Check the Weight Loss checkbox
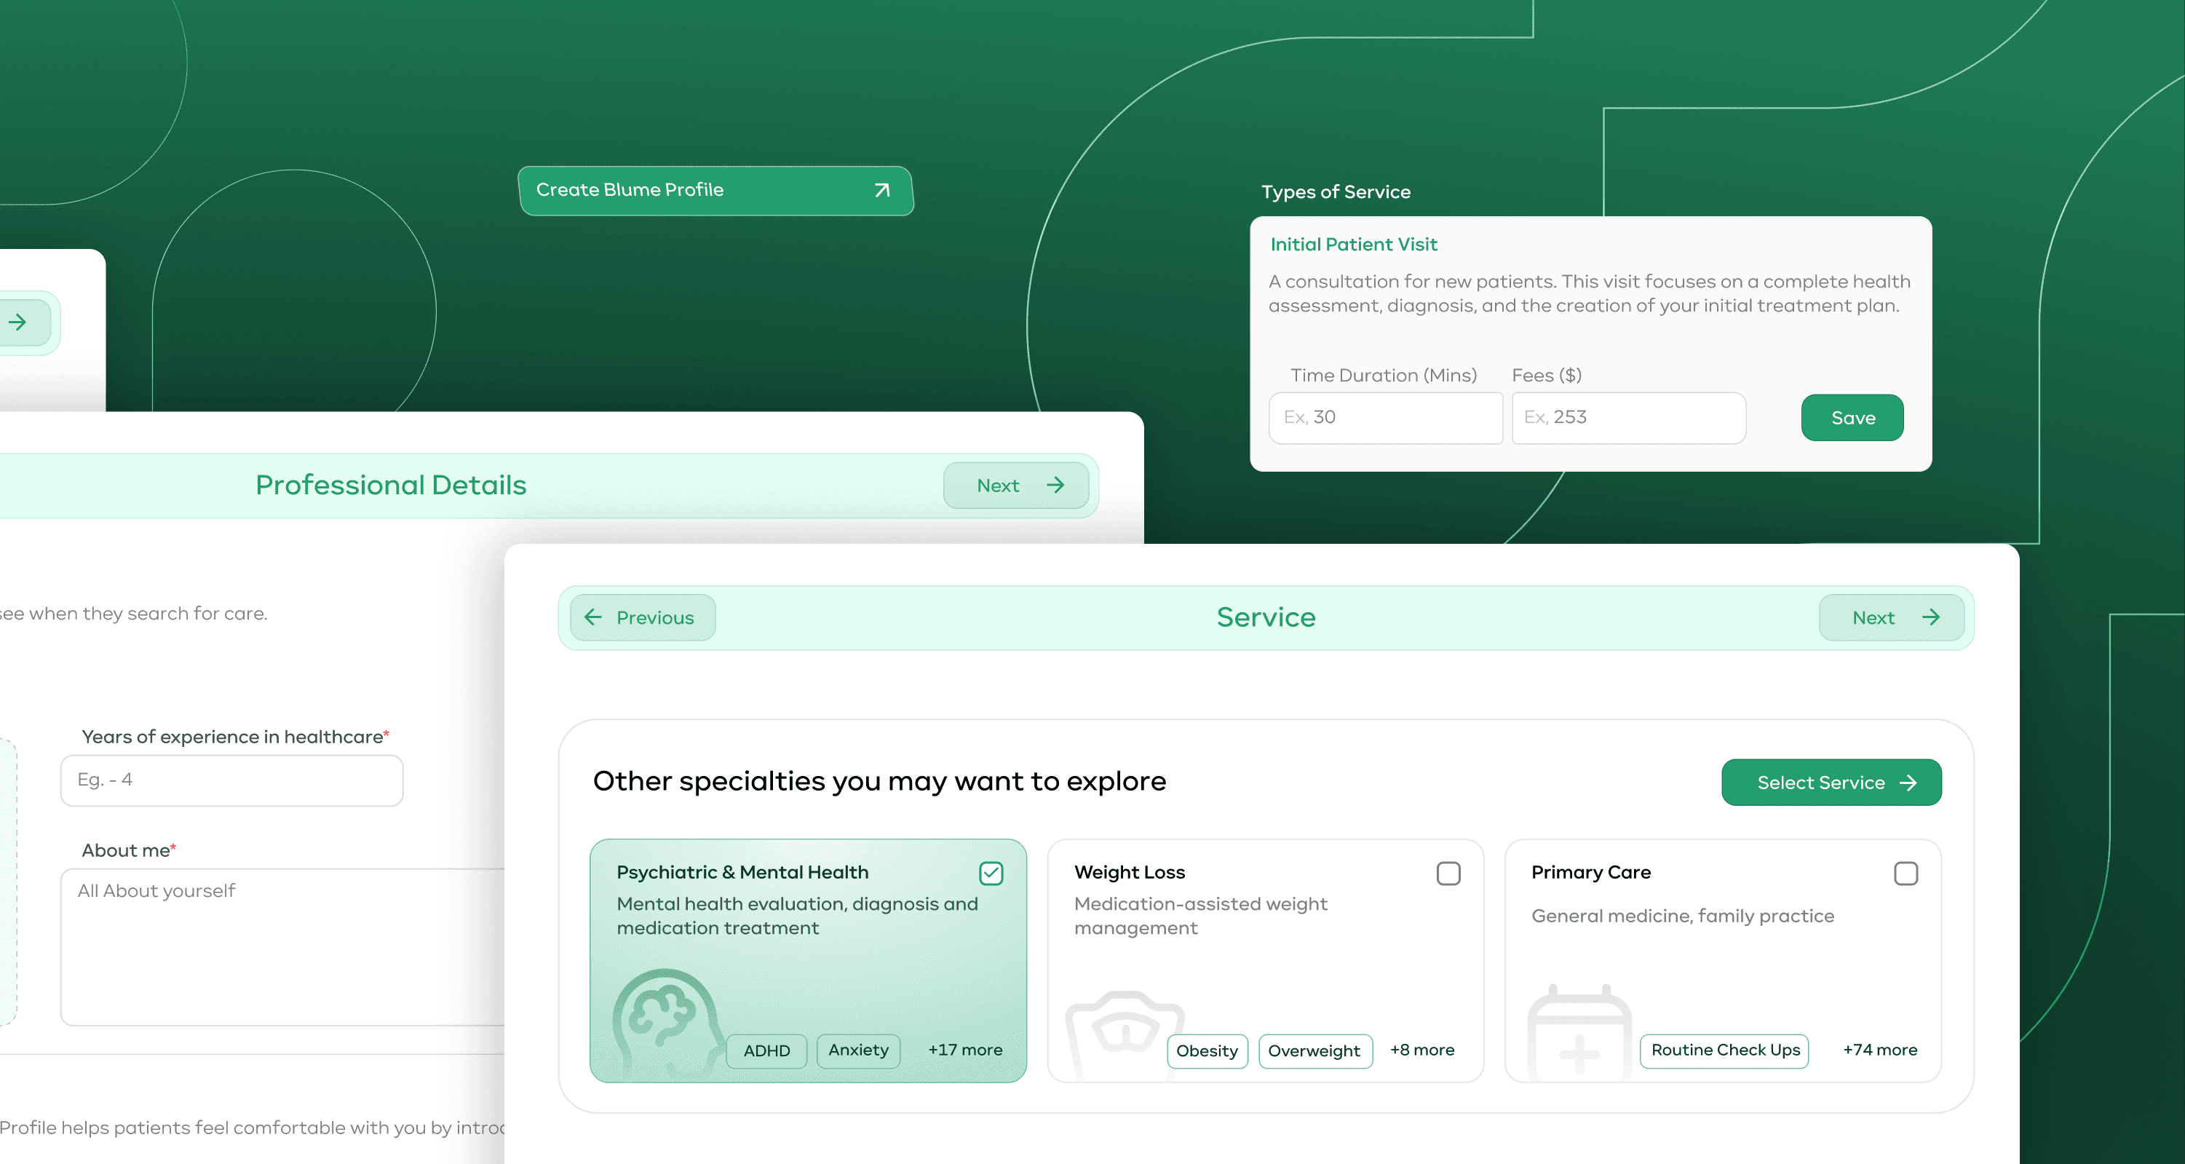2185x1164 pixels. coord(1448,873)
